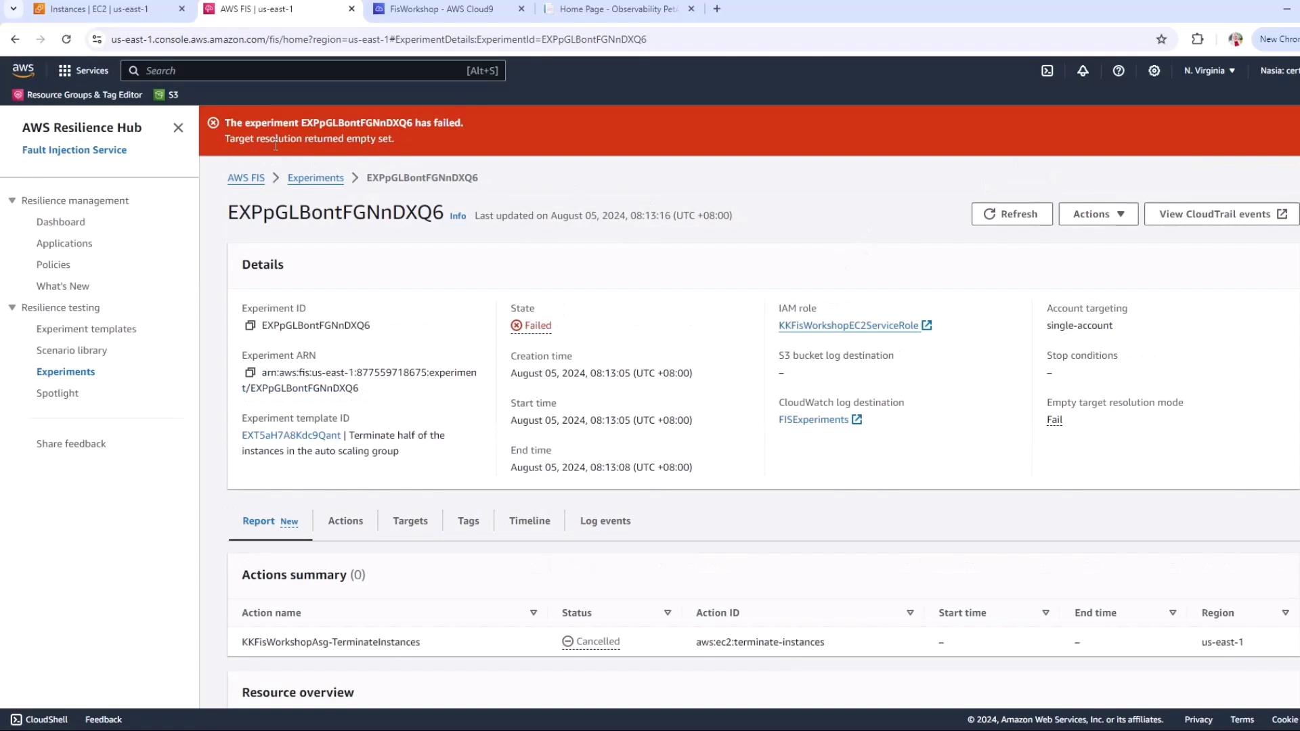Open the Actions dropdown button

1098,214
